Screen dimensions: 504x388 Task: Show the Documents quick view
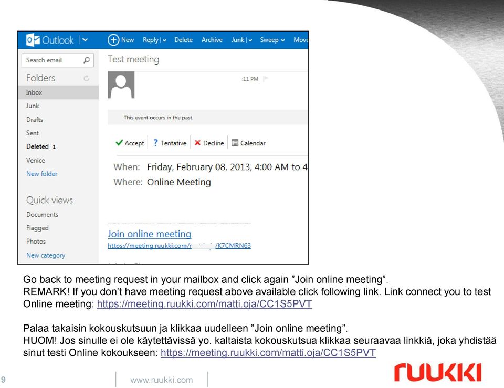click(42, 214)
